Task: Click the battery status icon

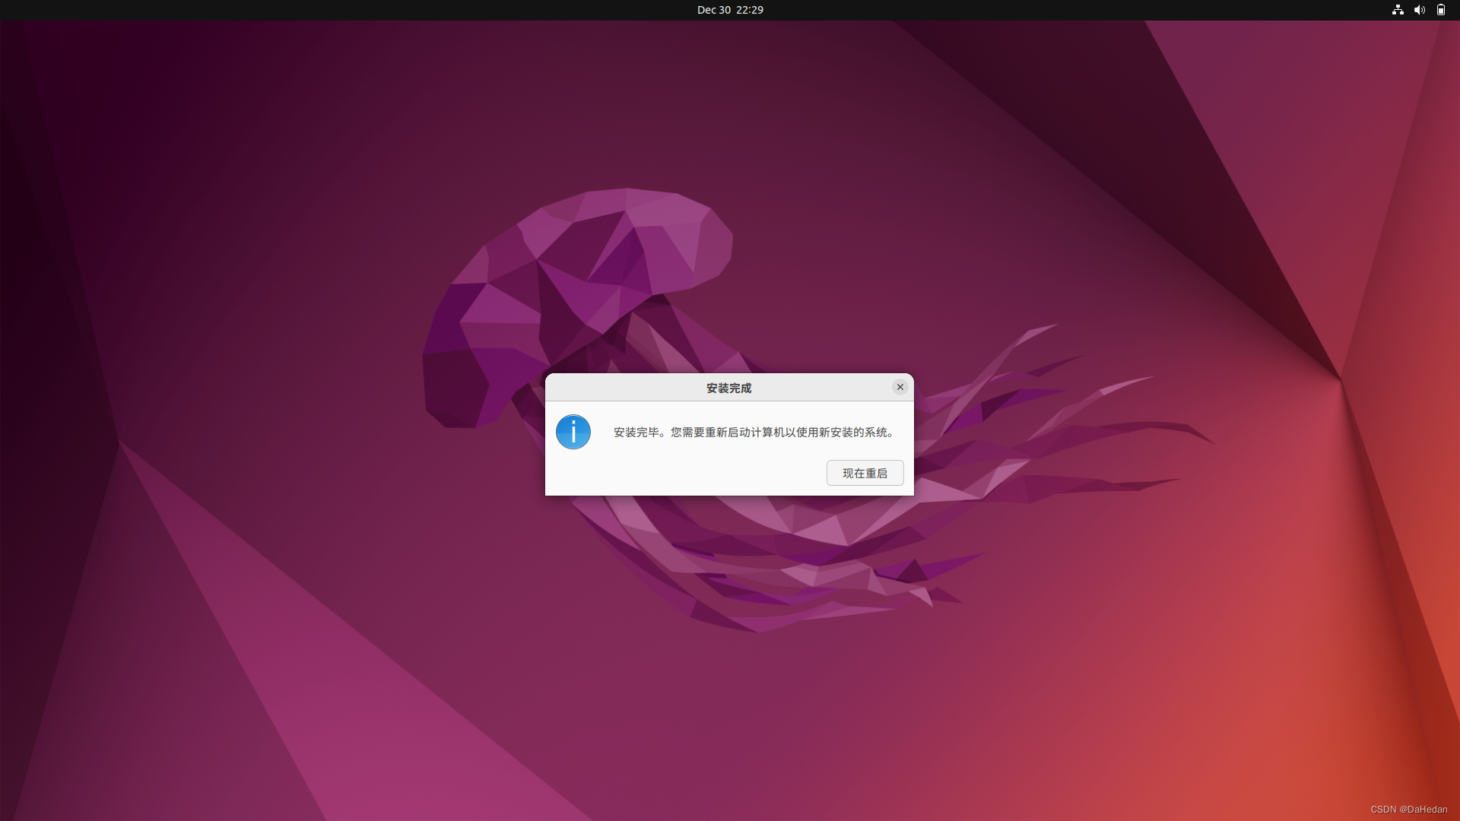Action: click(x=1440, y=10)
